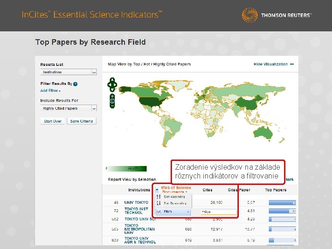Click the InCites Essential Science Indicators title

(x=92, y=14)
